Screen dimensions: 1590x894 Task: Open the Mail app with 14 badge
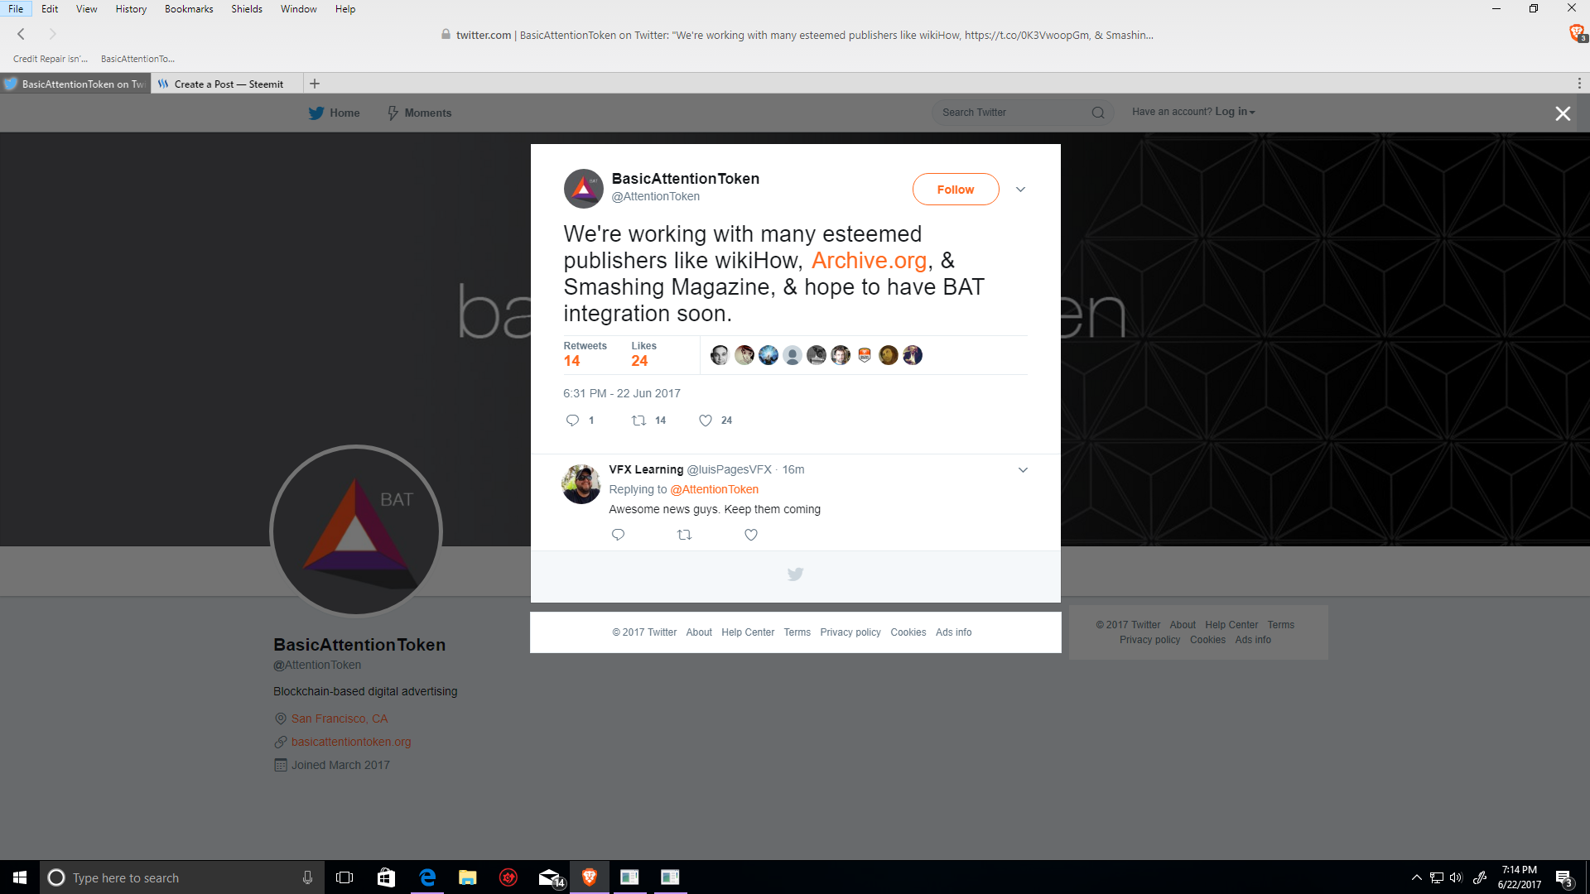click(550, 877)
